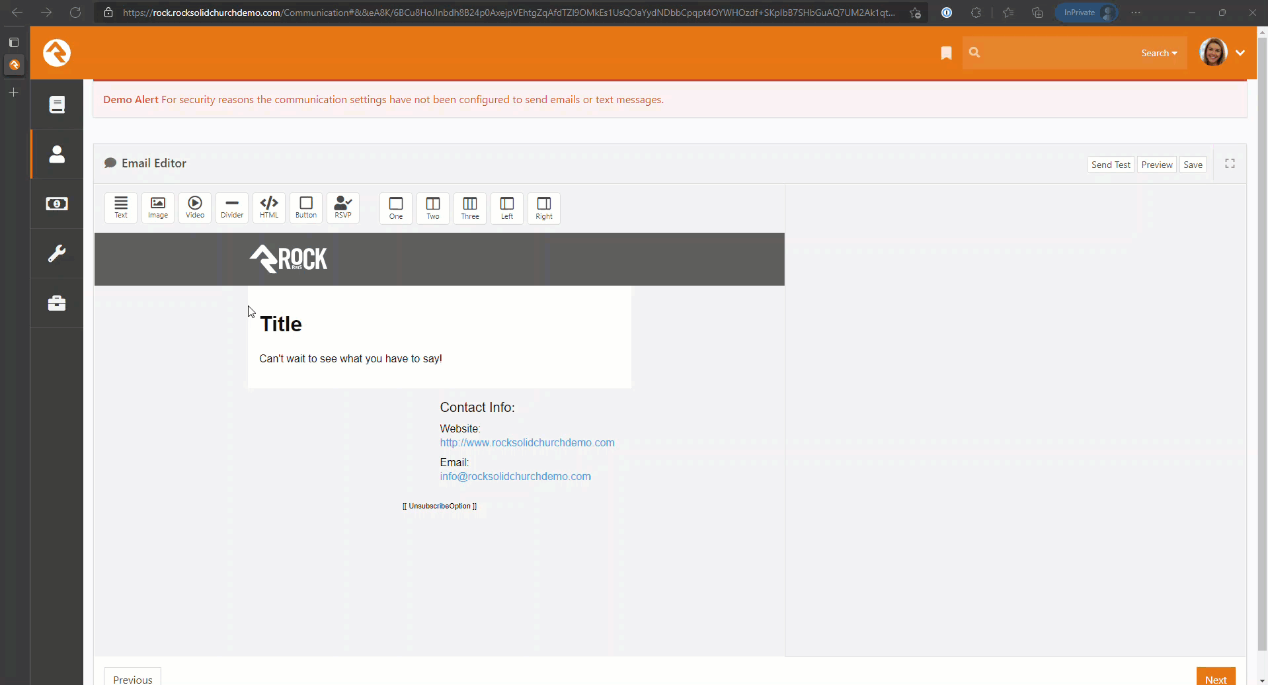
Task: Insert a Two-column section
Action: coord(433,208)
